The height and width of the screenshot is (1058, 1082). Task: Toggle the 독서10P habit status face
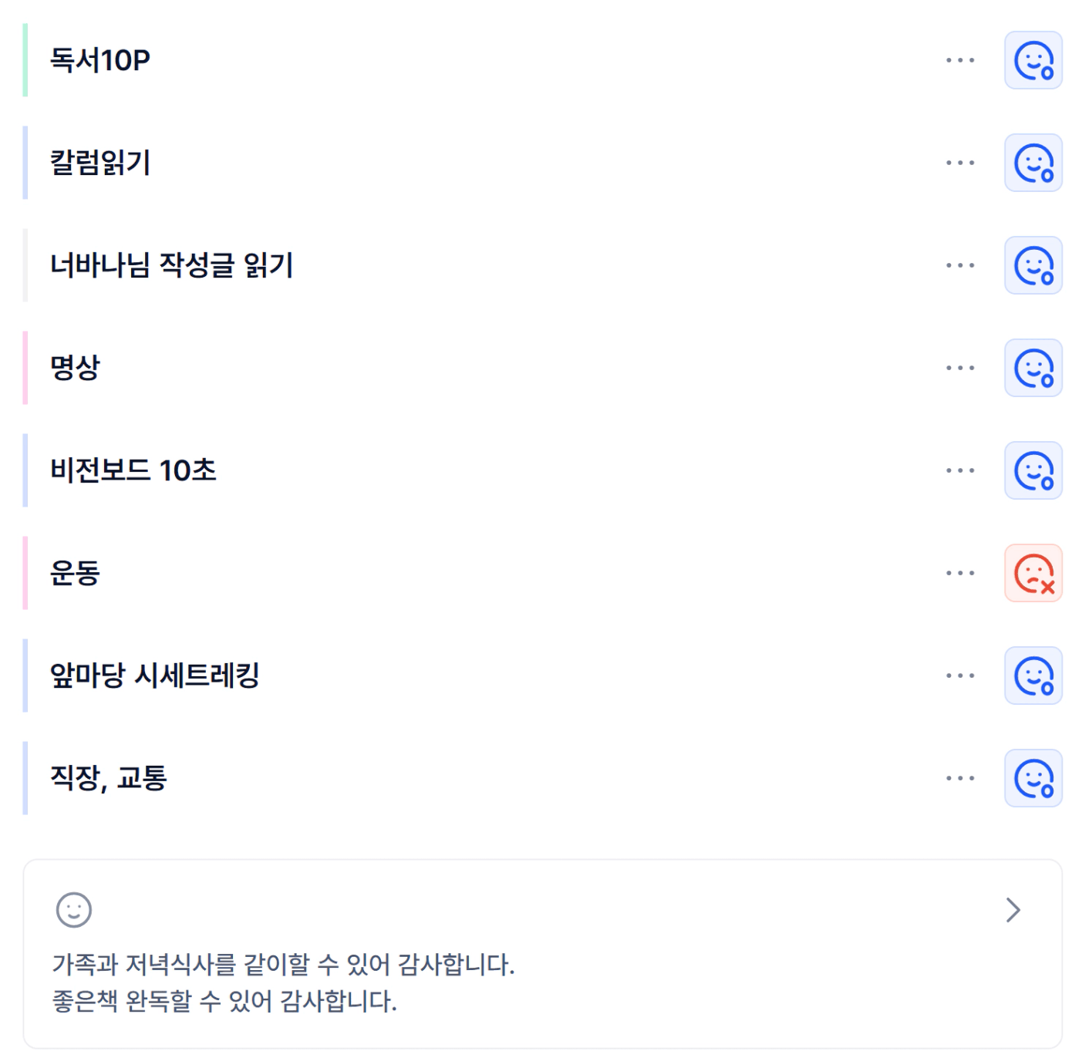1033,61
